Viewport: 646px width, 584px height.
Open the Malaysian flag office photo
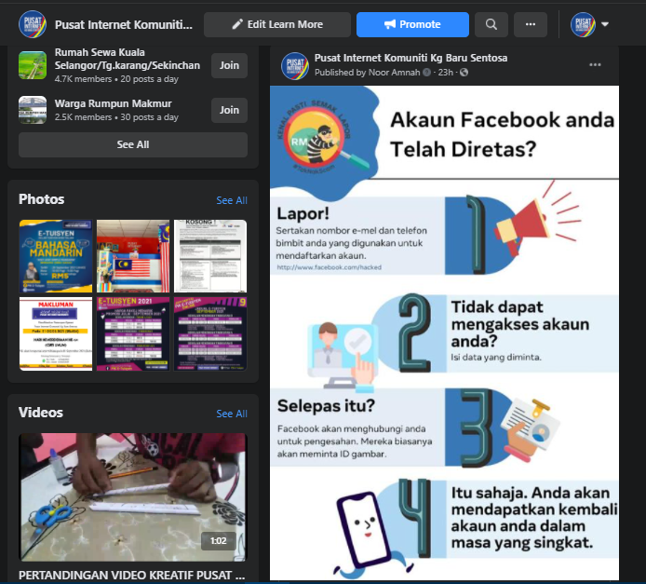coord(133,256)
